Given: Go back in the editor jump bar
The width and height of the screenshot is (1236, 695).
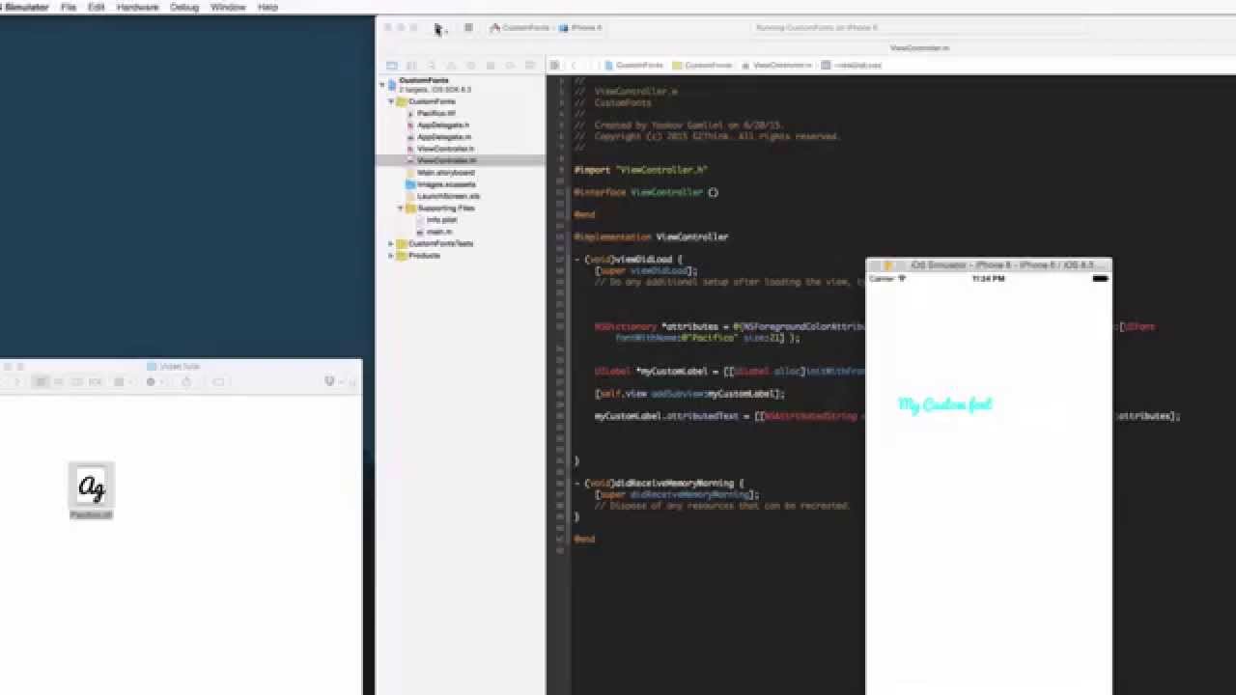Looking at the screenshot, I should [x=574, y=65].
